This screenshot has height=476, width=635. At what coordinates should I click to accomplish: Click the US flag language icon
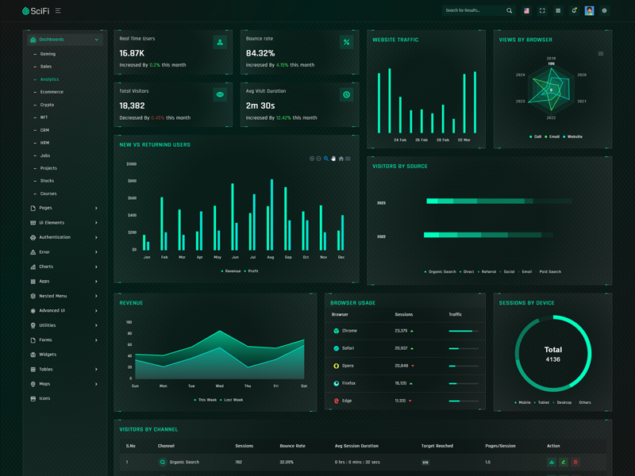[526, 11]
